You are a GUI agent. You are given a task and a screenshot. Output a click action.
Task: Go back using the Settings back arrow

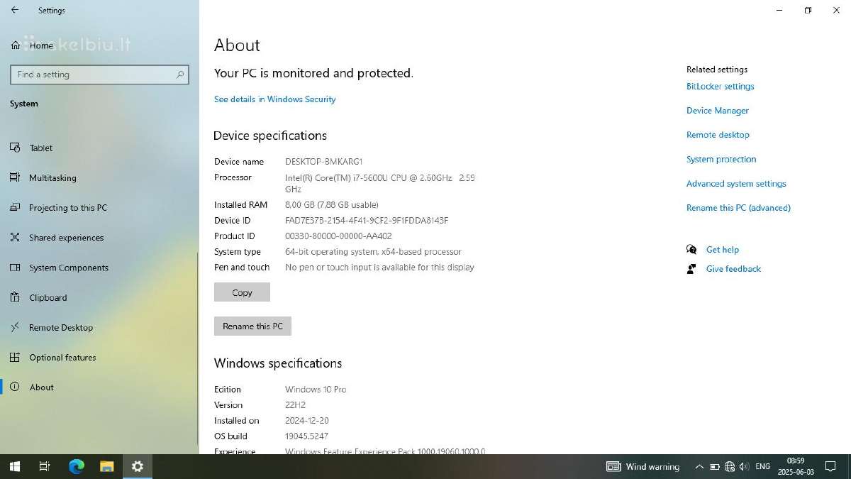pyautogui.click(x=15, y=10)
